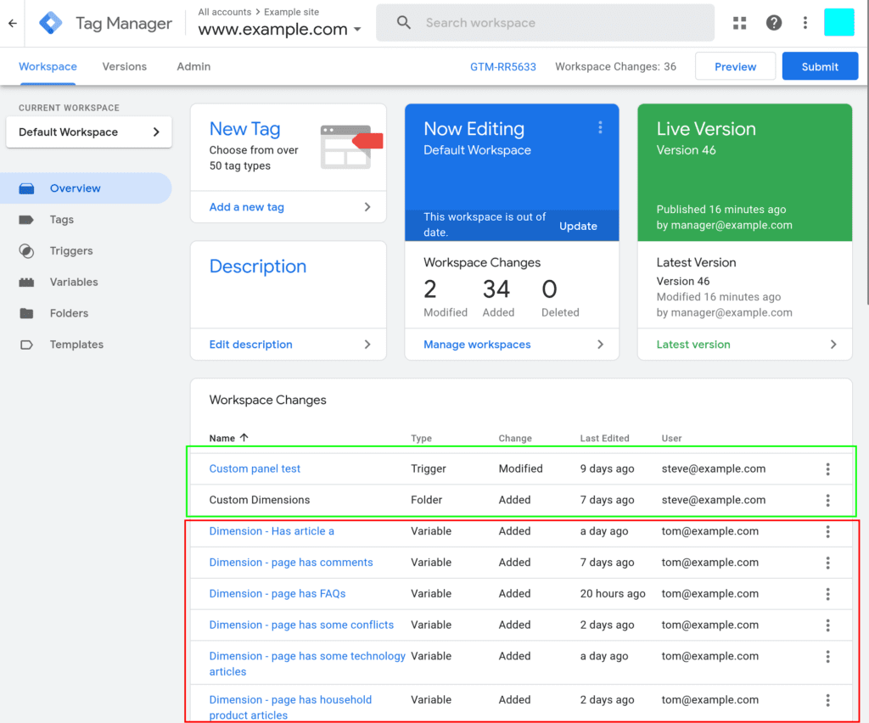Screen dimensions: 869x723
Task: Click the Preview button
Action: point(735,66)
